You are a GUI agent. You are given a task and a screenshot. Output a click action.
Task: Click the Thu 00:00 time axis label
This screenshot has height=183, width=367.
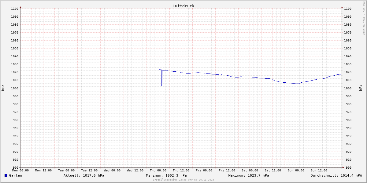(158, 170)
